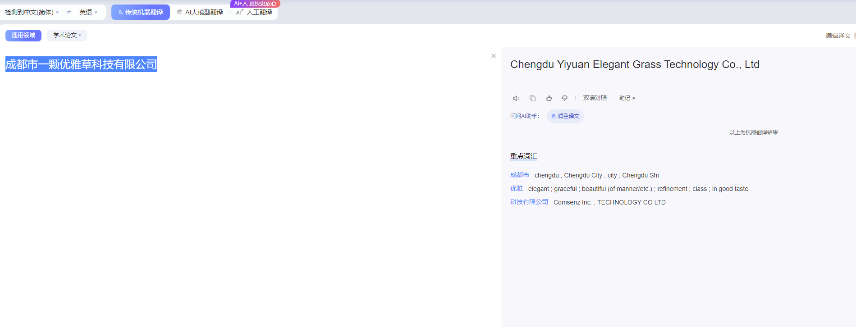
Task: Click definition text 'in good taste'
Action: [x=730, y=189]
